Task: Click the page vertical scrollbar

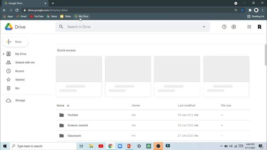Action: [x=265, y=55]
